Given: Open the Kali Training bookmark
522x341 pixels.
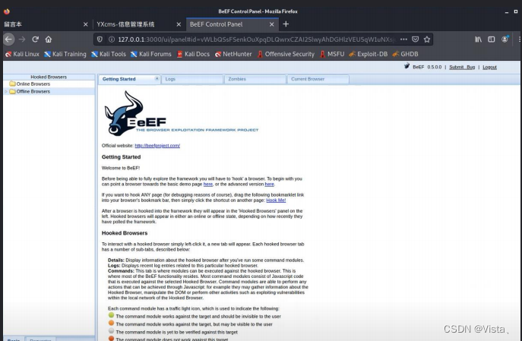Looking at the screenshot, I should (x=65, y=54).
